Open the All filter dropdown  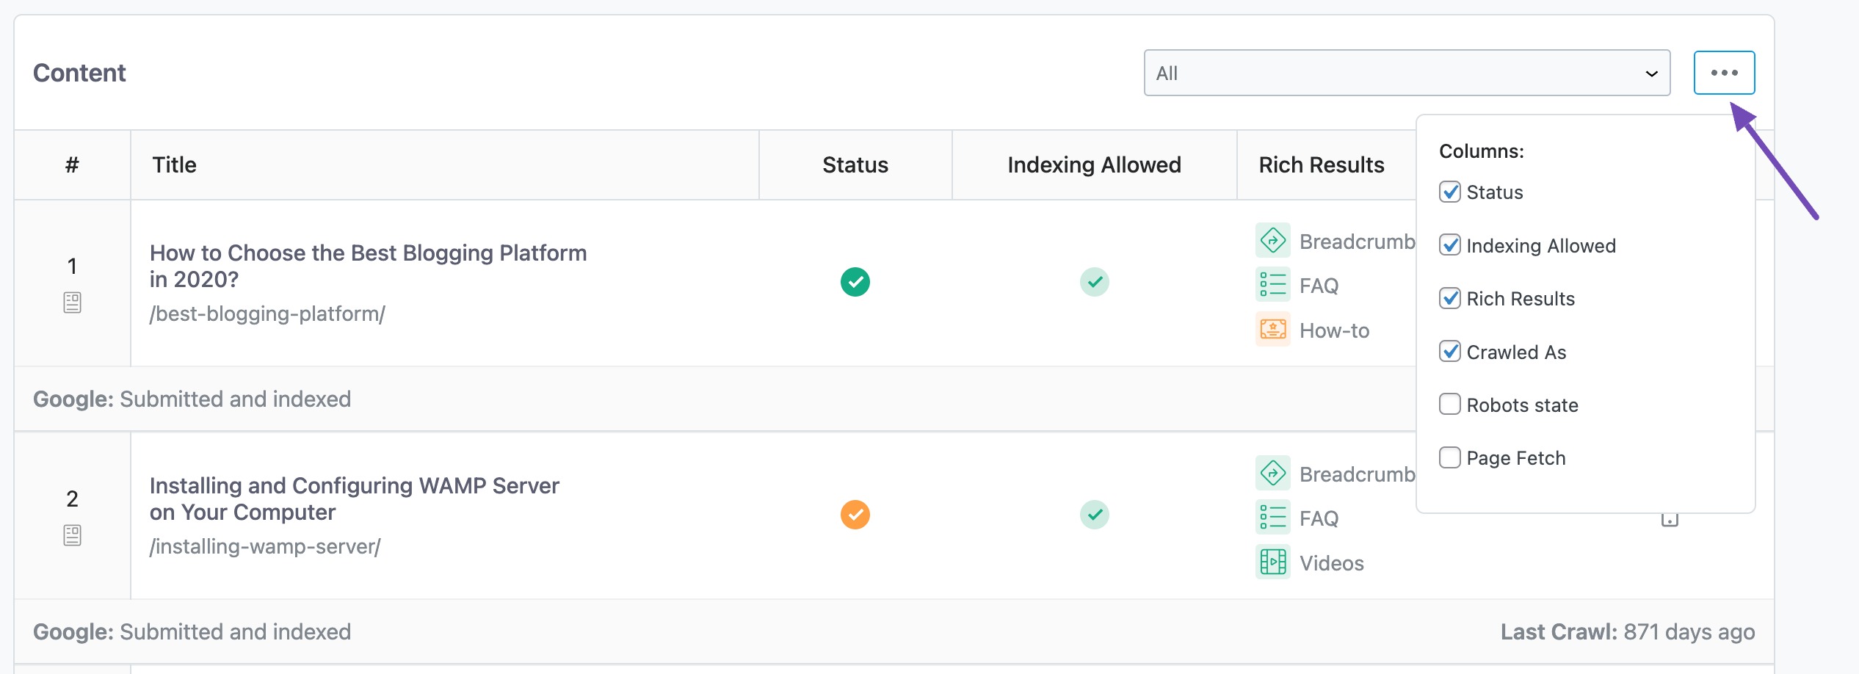point(1407,73)
